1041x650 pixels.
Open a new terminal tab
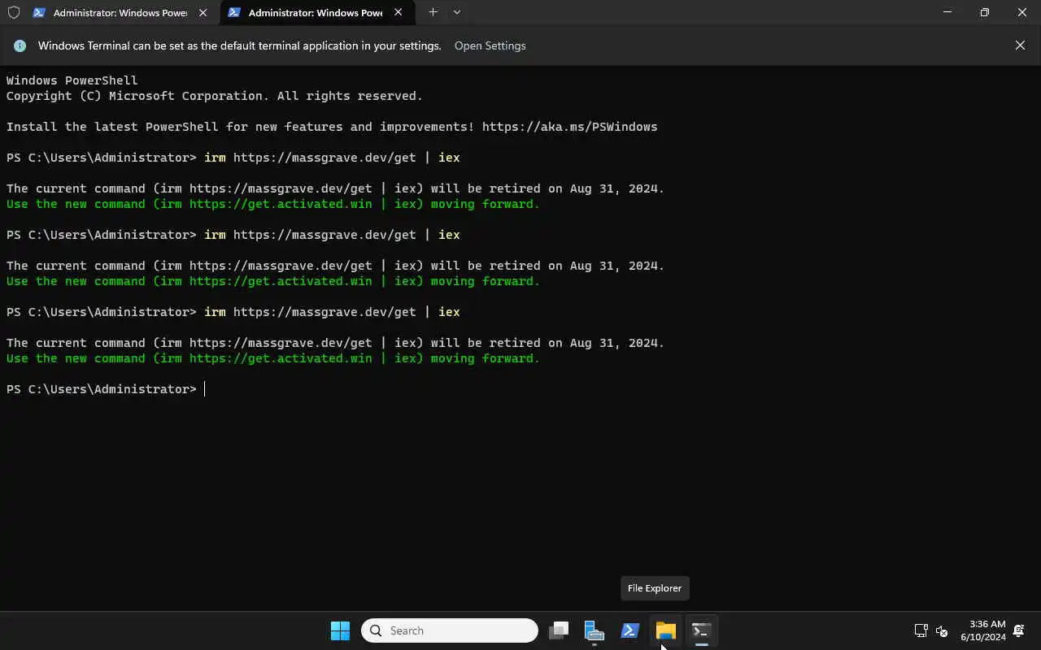tap(433, 12)
